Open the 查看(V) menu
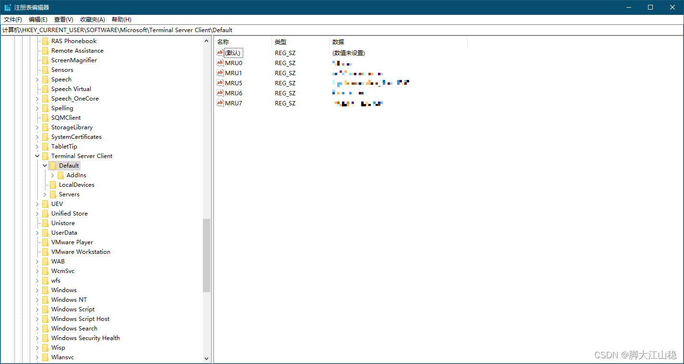The height and width of the screenshot is (364, 684). pos(63,20)
